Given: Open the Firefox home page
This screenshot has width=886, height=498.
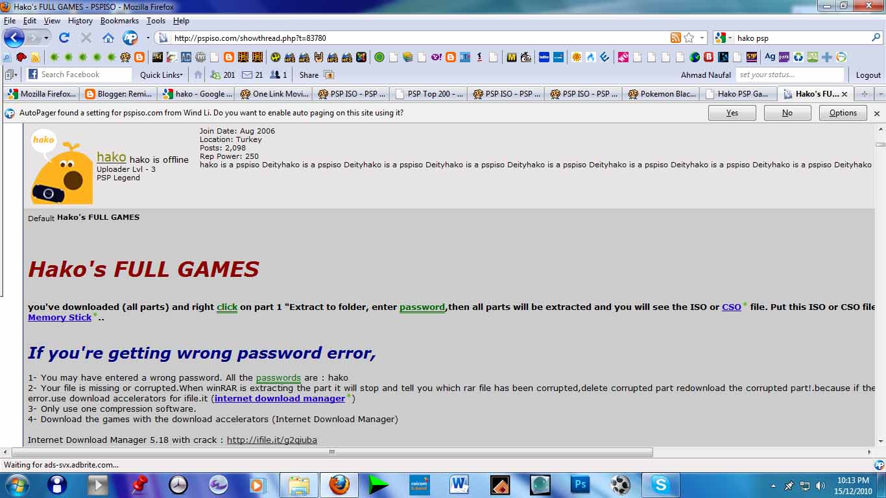Looking at the screenshot, I should [108, 38].
